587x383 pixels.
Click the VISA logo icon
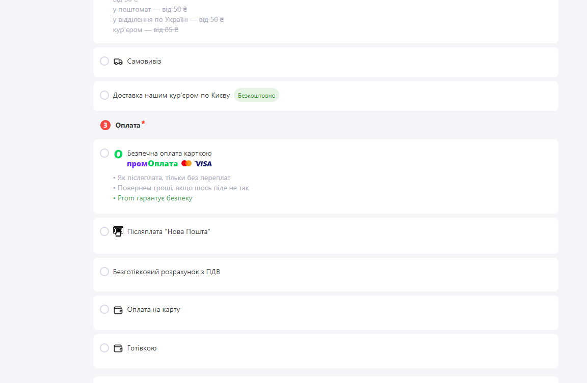[x=203, y=164]
